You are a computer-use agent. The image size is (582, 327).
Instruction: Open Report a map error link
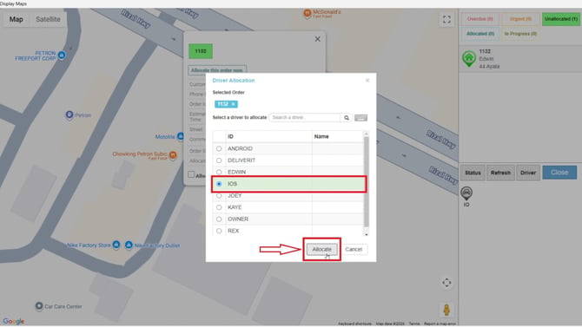coord(440,324)
